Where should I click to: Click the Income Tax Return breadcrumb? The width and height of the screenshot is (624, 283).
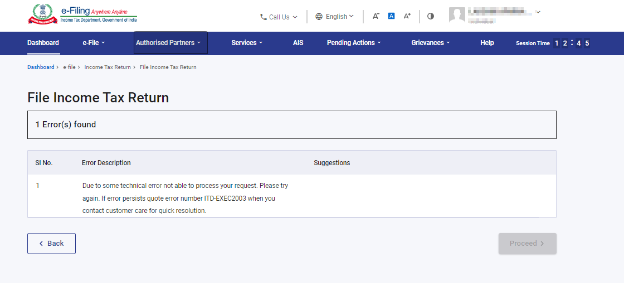click(x=108, y=67)
